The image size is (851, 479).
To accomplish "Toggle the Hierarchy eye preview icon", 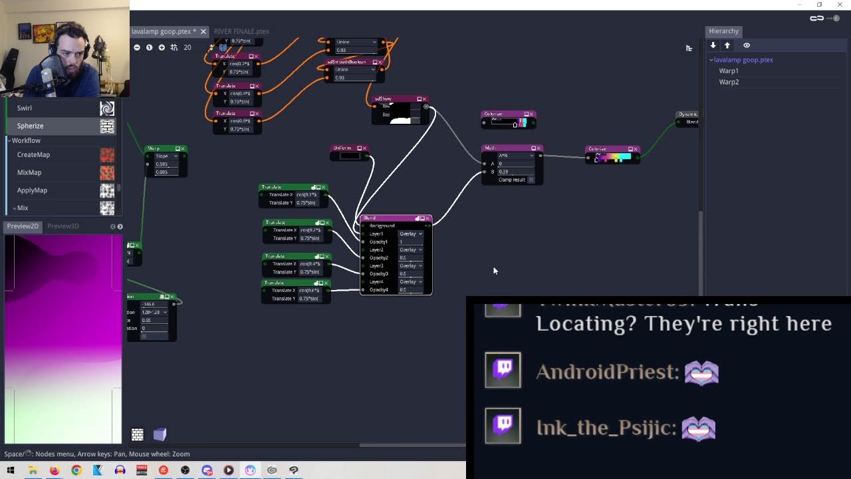I will (747, 45).
